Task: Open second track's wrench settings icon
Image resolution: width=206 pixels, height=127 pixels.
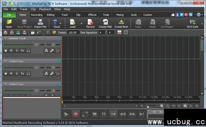Action: 52,74
